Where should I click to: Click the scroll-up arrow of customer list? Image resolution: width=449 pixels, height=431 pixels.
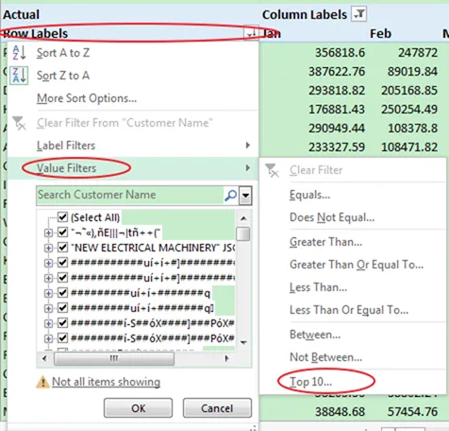pos(243,218)
